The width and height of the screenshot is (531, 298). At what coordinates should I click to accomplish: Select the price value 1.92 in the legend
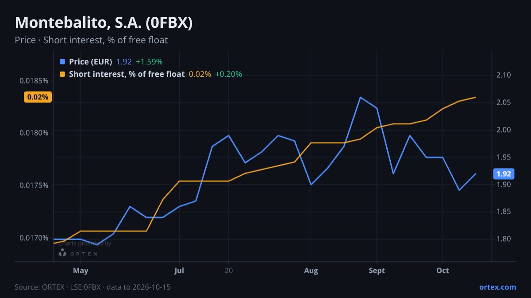coord(124,62)
